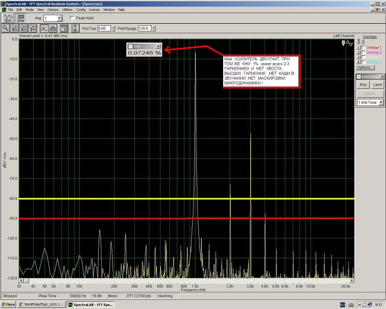The height and width of the screenshot is (309, 386).
Task: Click the Generator Run button
Action: [363, 85]
